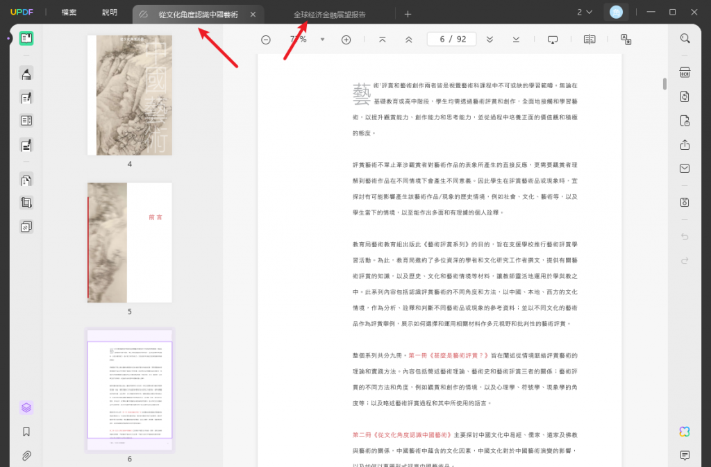Select page 4 thumbnail
Viewport: 711px width, 467px height.
130,95
